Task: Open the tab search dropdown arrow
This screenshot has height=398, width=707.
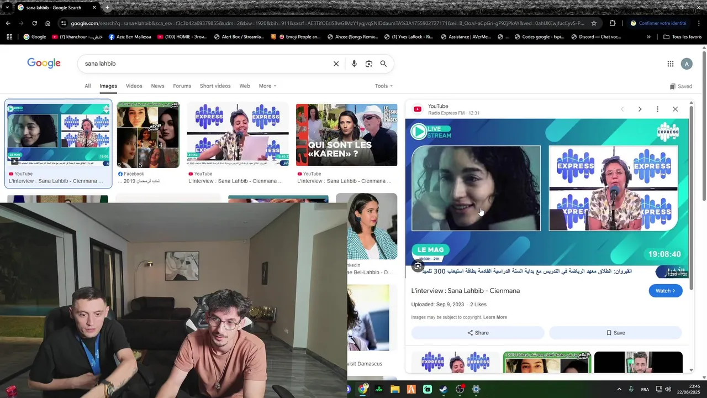Action: pos(7,8)
